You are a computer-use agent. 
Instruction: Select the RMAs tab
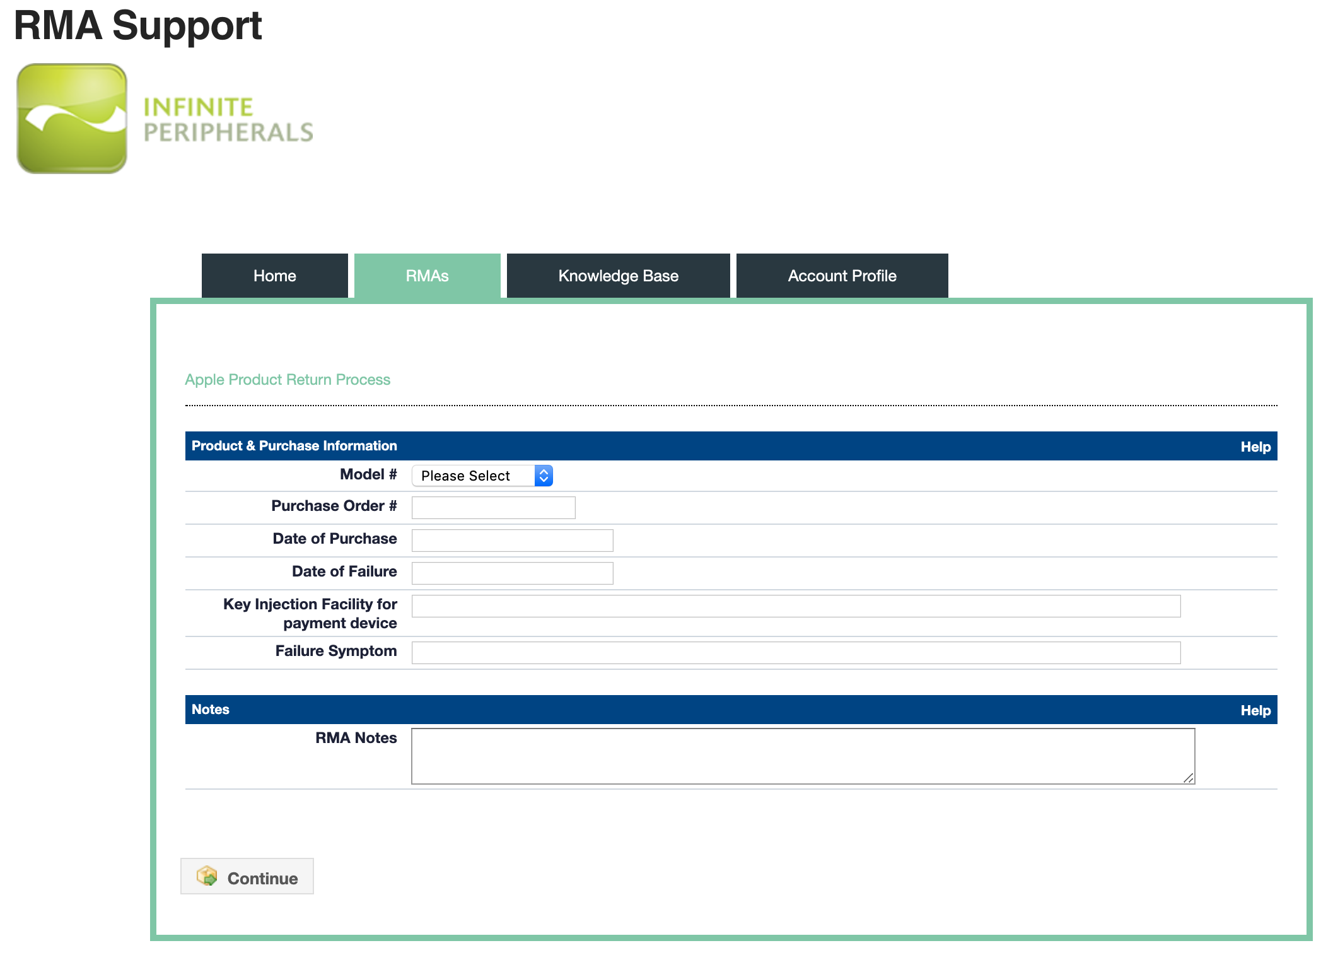coord(427,276)
